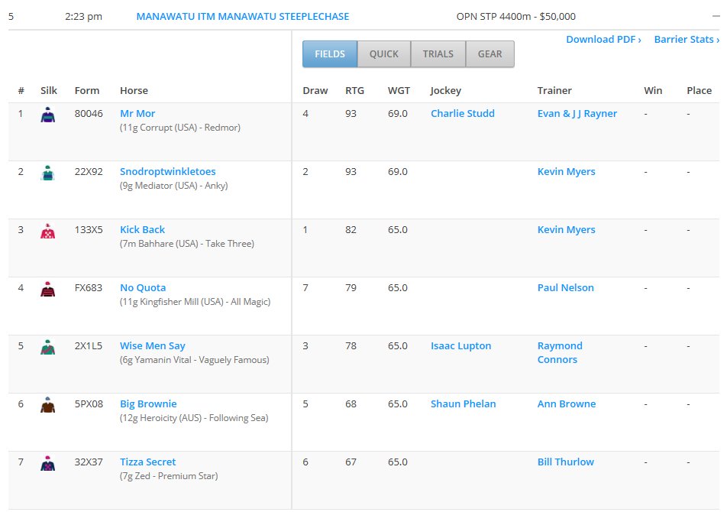The image size is (727, 512).
Task: Open trainer Evan & J J Rayner page
Action: (x=577, y=113)
